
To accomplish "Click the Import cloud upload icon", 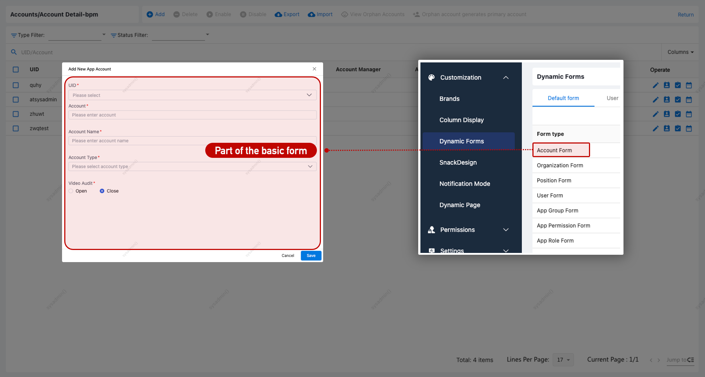I will 311,14.
